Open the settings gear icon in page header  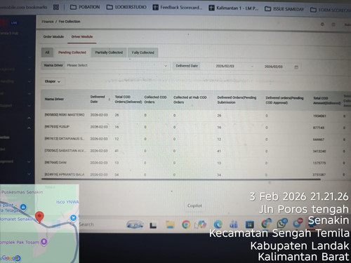pyautogui.click(x=322, y=25)
